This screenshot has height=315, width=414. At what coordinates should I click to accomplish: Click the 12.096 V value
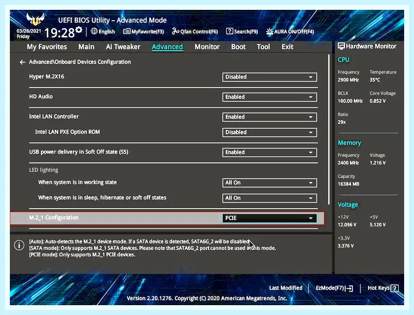[347, 225]
